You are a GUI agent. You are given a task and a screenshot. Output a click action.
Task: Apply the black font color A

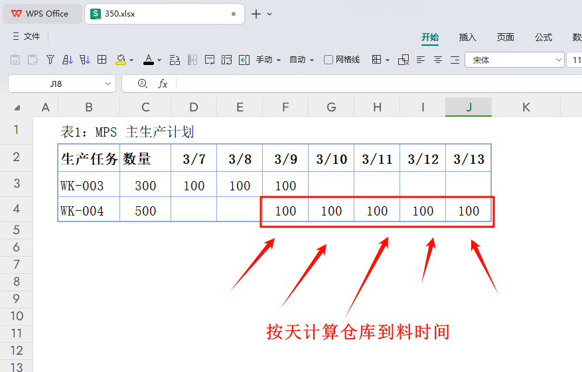point(149,60)
